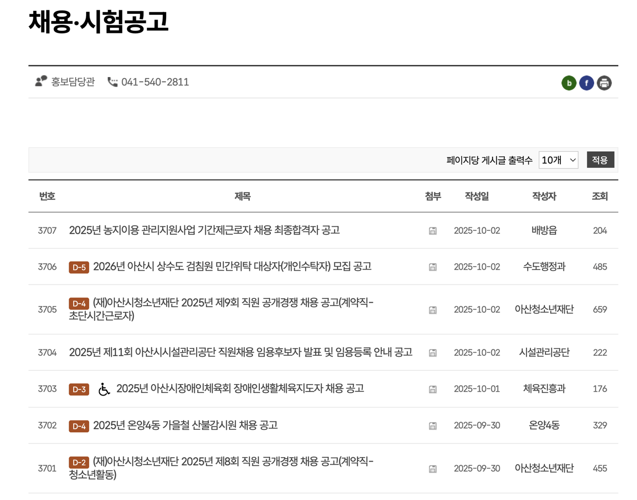Share the page to Facebook
The image size is (637, 500).
[x=587, y=83]
